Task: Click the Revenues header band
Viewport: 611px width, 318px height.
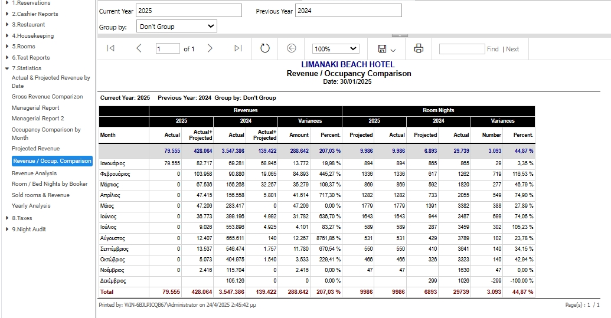Action: point(246,110)
